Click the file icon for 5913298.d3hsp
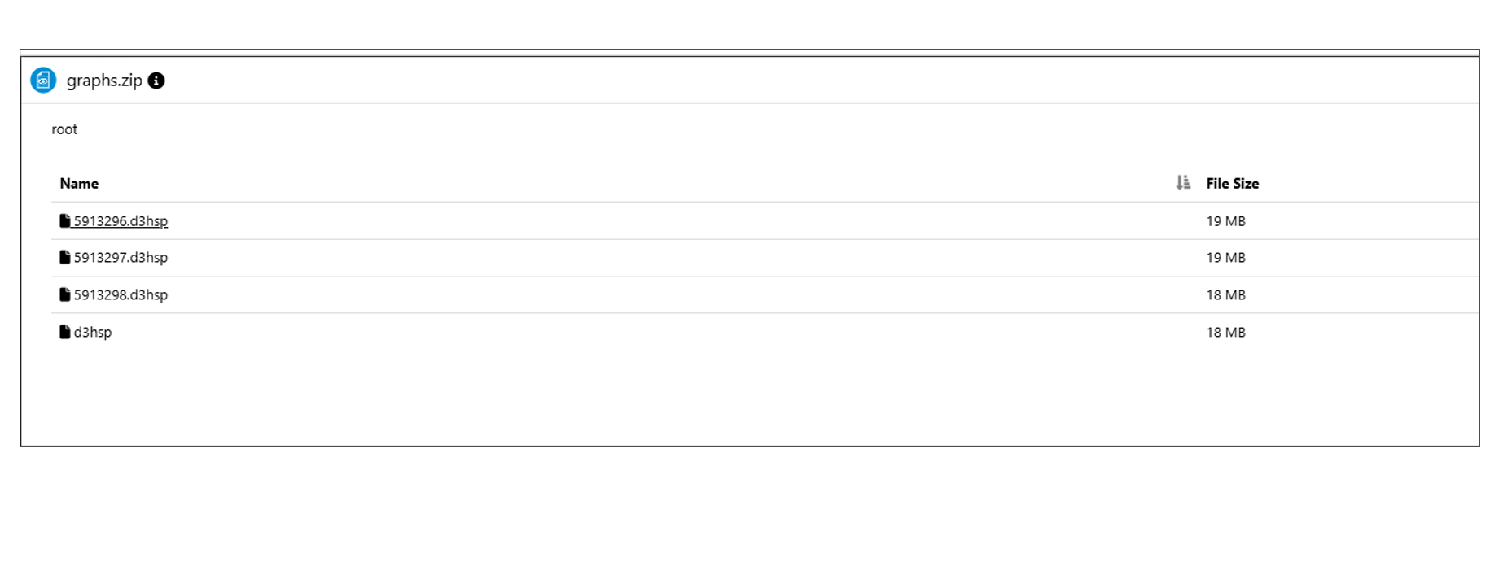 point(64,294)
